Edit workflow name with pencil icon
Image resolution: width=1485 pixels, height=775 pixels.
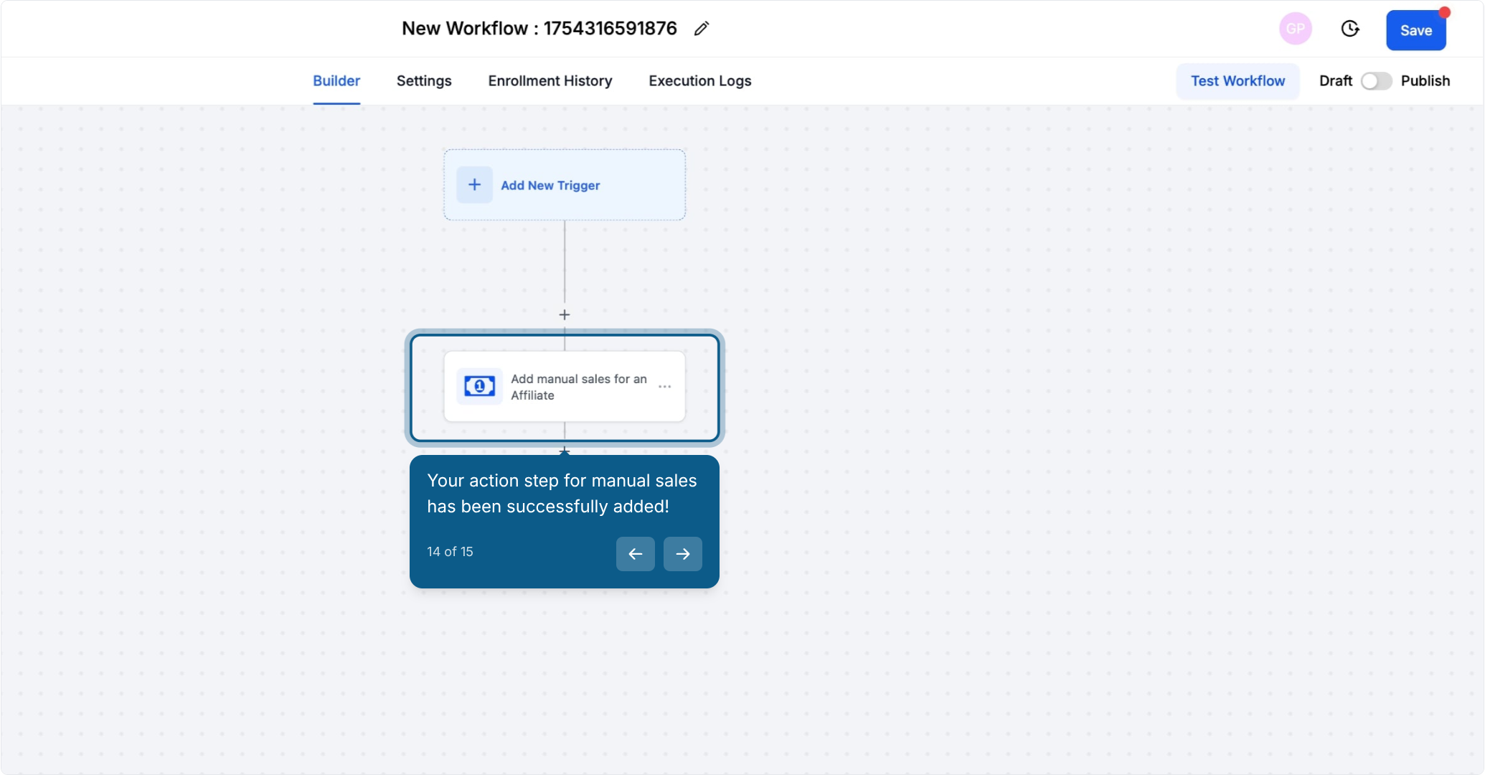coord(702,29)
